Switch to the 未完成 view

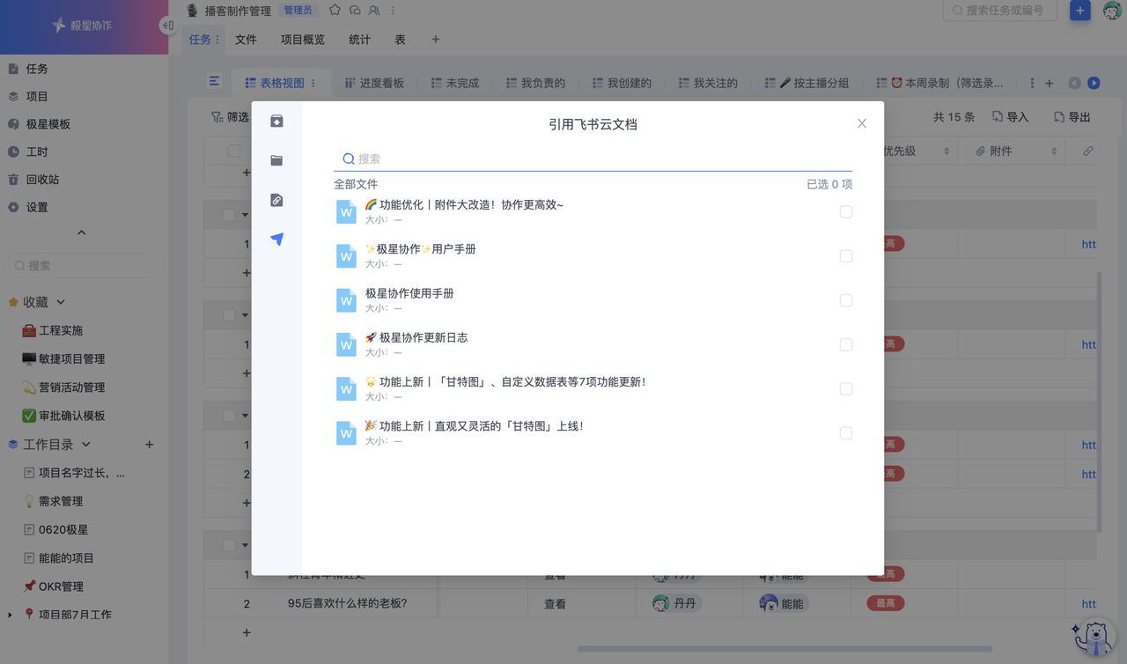click(x=455, y=83)
